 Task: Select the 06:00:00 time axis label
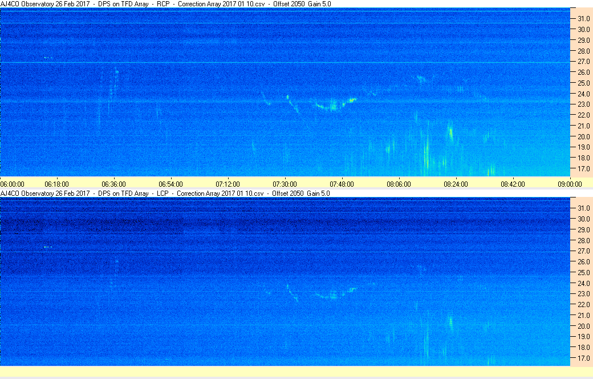point(12,184)
